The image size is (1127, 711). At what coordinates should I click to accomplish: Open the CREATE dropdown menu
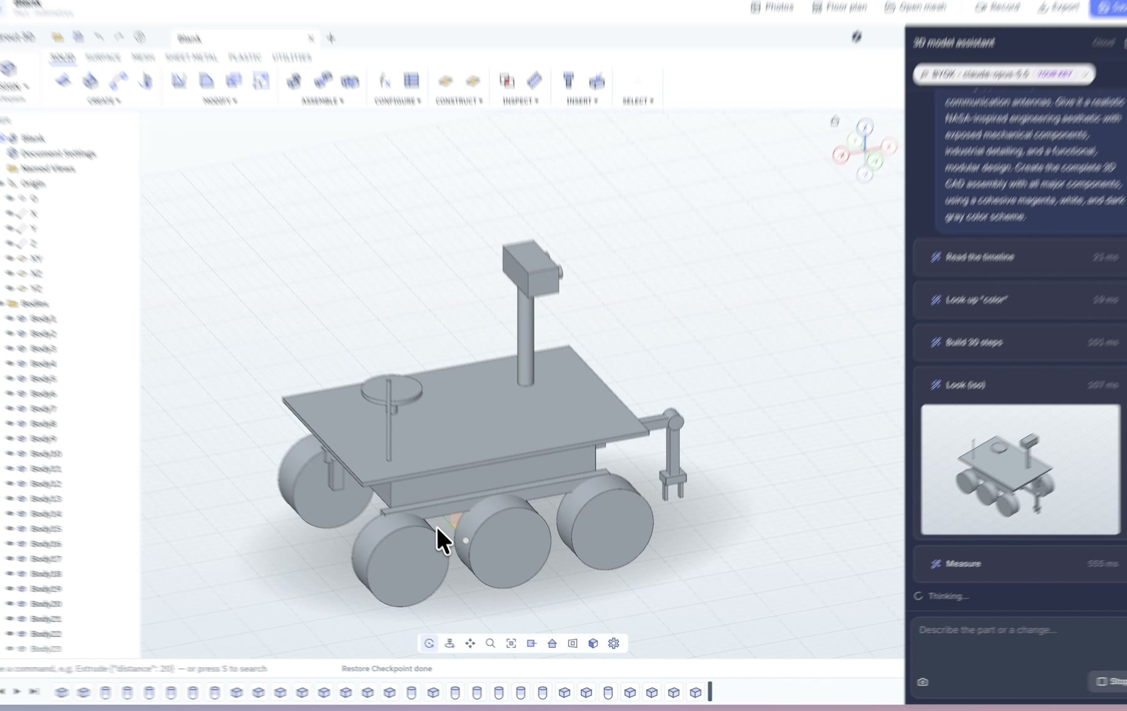(x=104, y=101)
